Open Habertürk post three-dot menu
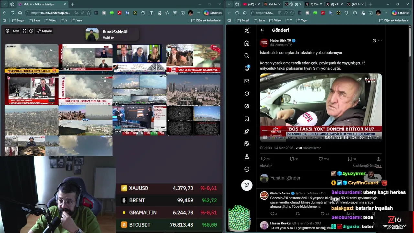The width and height of the screenshot is (414, 233). tap(380, 41)
